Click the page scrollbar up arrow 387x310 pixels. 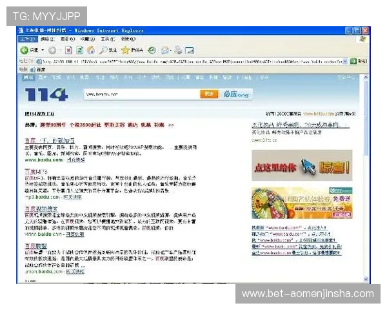[366, 77]
